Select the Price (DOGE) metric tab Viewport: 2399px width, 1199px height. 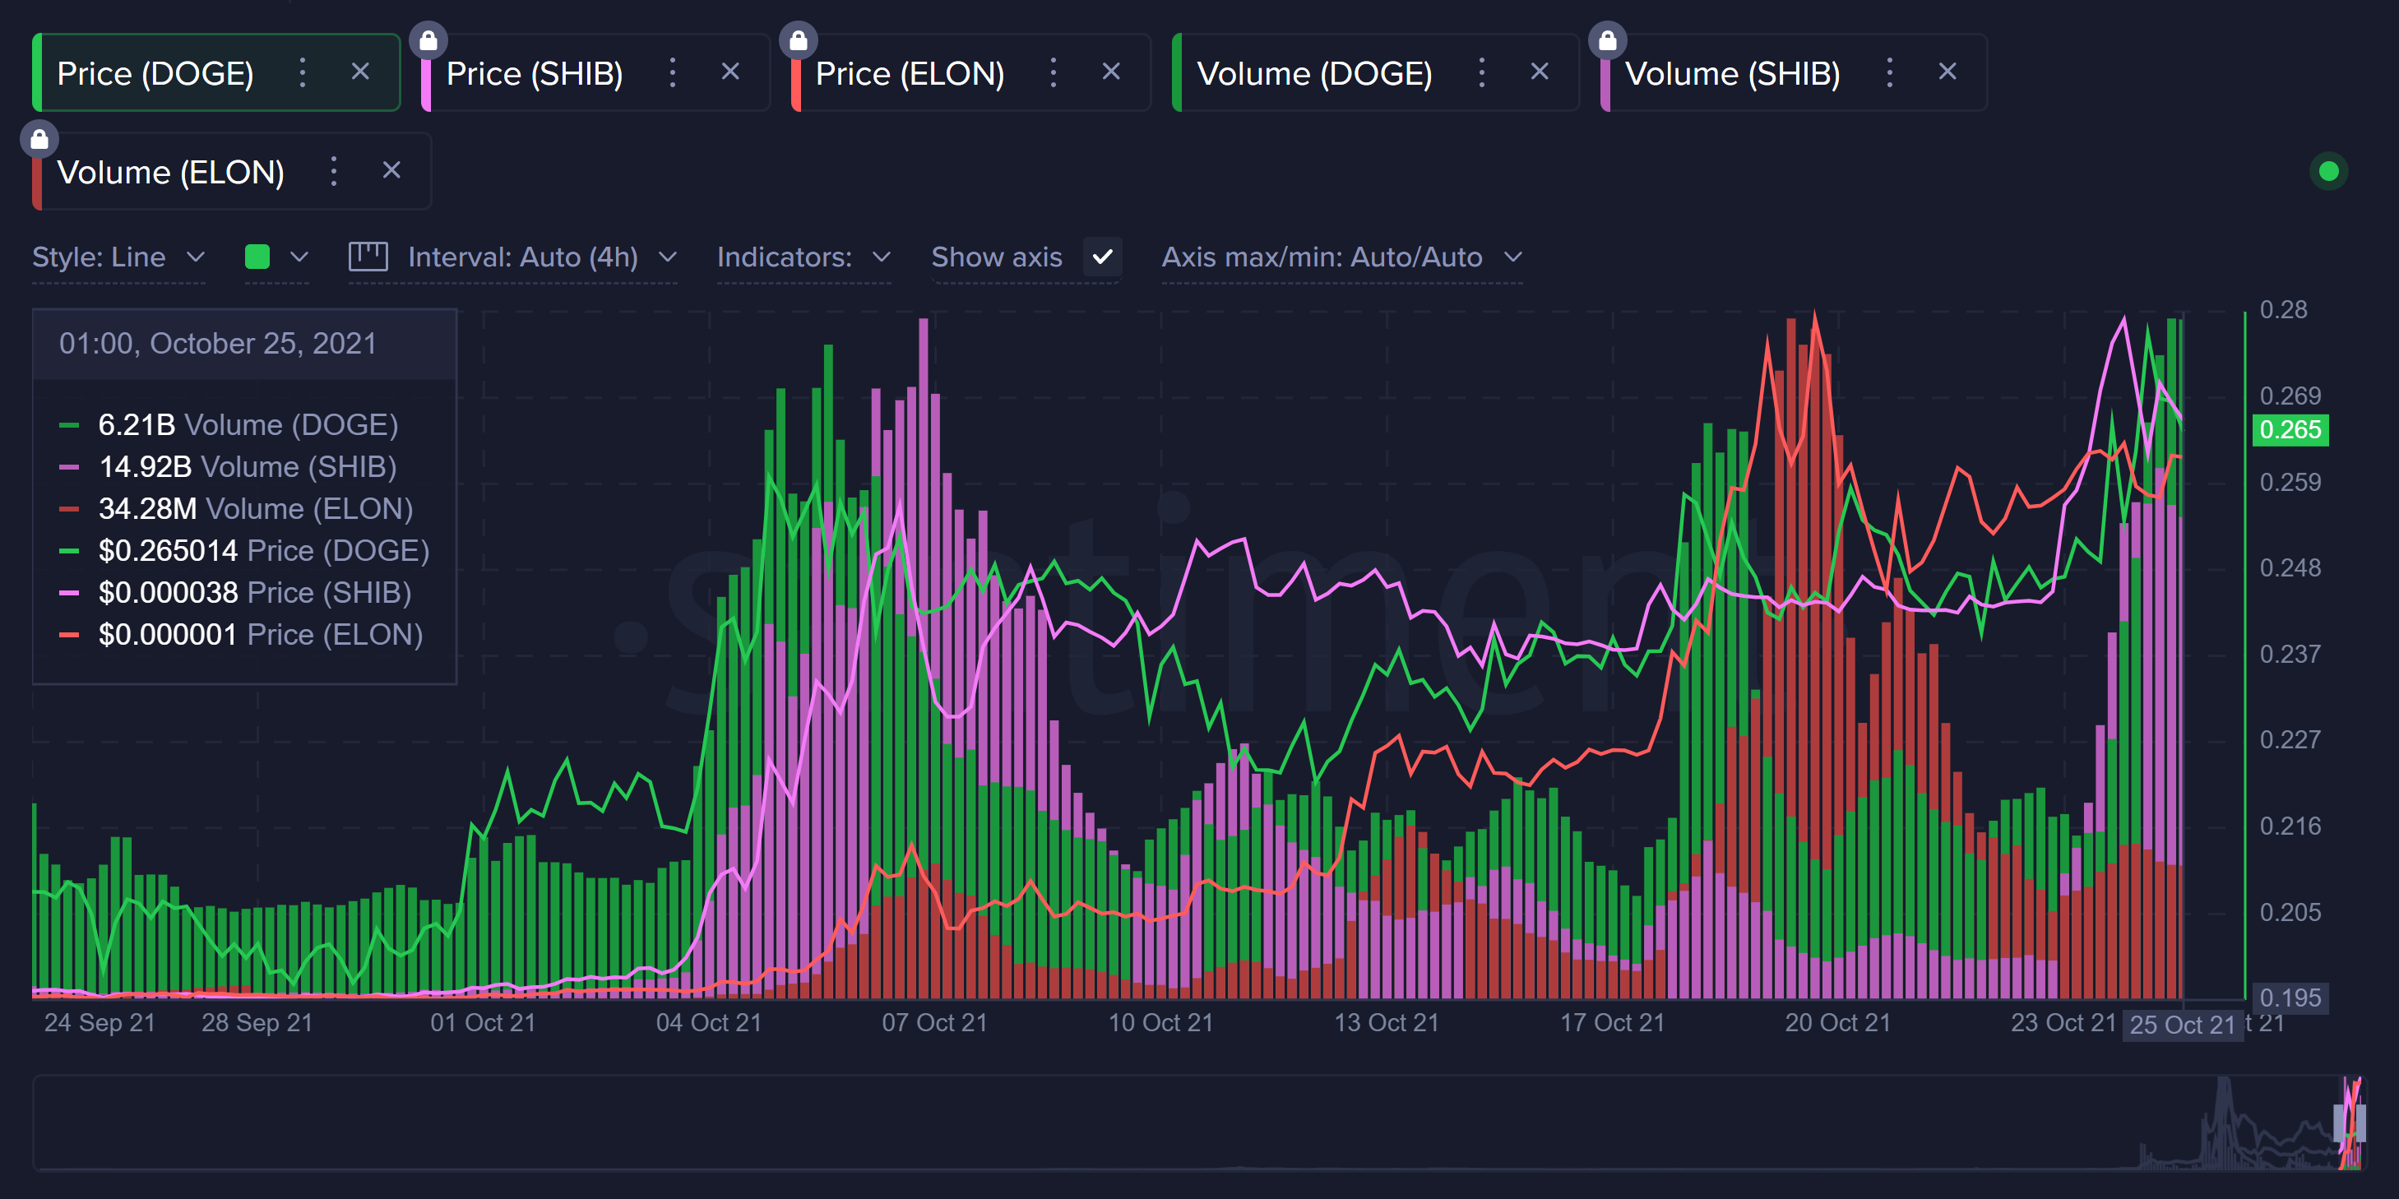(155, 73)
